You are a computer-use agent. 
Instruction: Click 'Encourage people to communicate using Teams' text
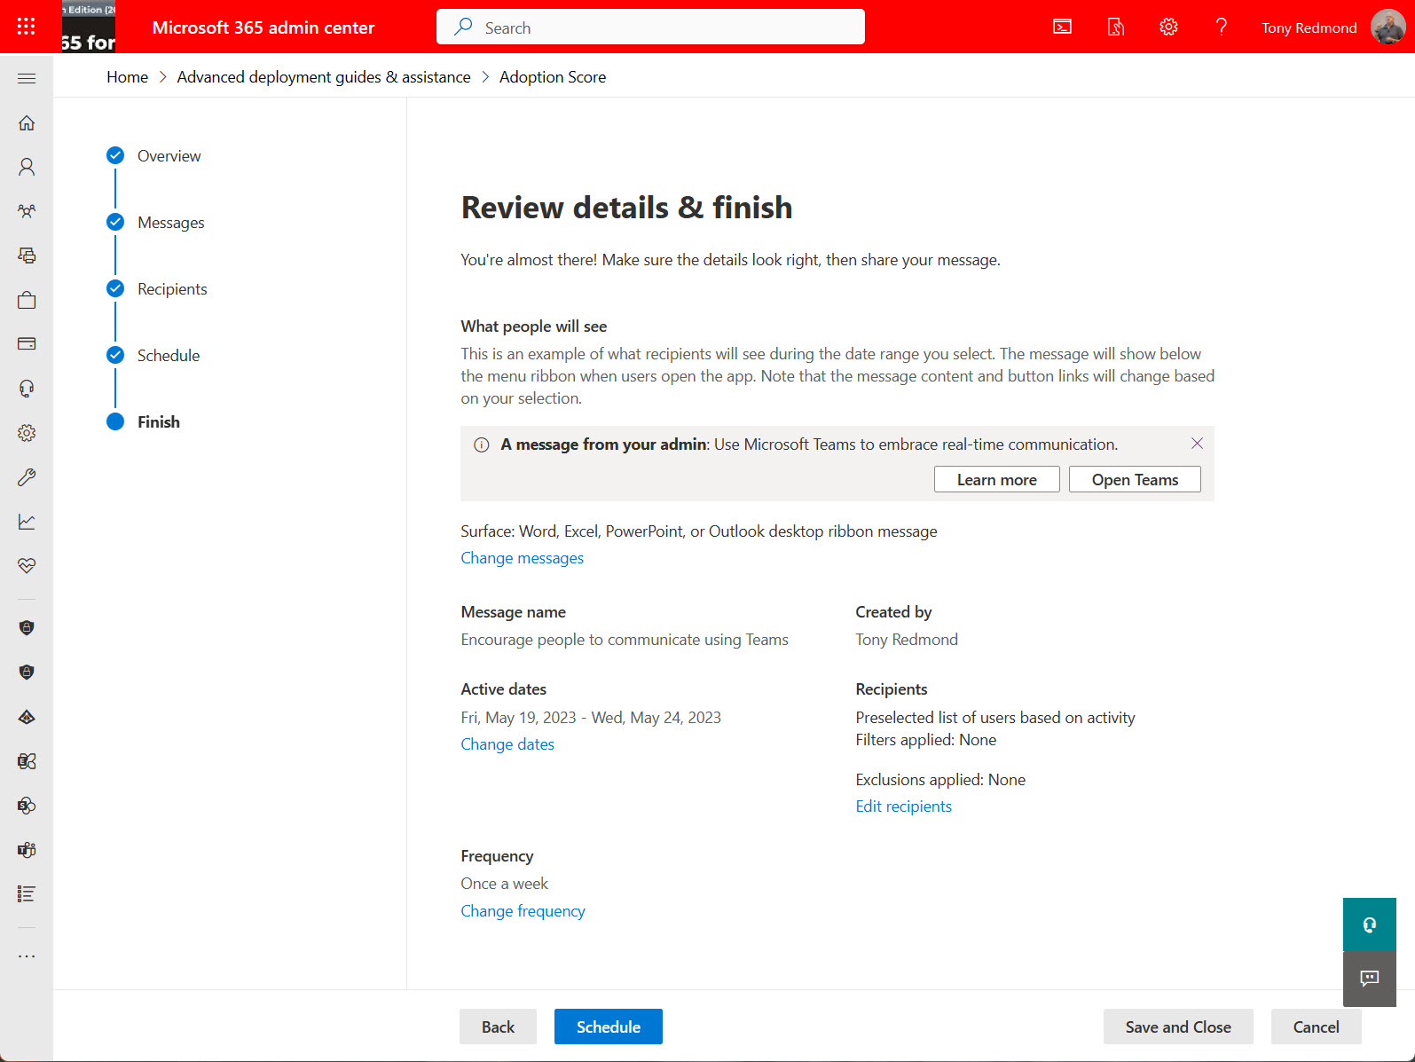pos(625,640)
